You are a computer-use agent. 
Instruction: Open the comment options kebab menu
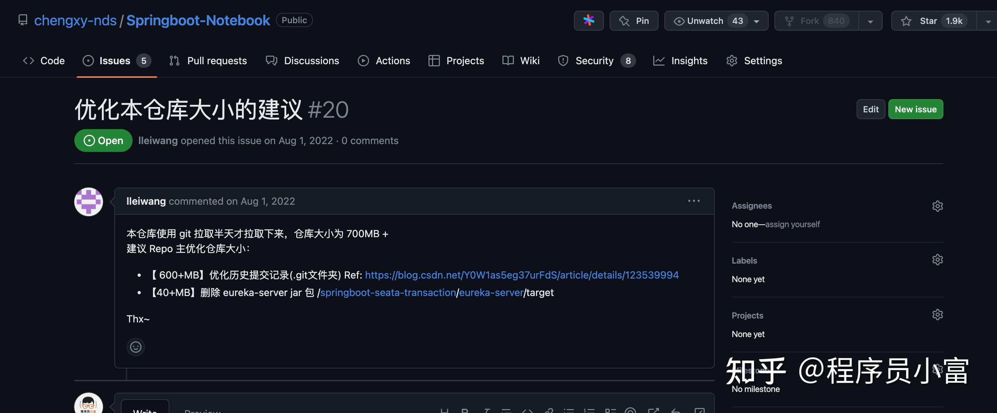click(693, 200)
